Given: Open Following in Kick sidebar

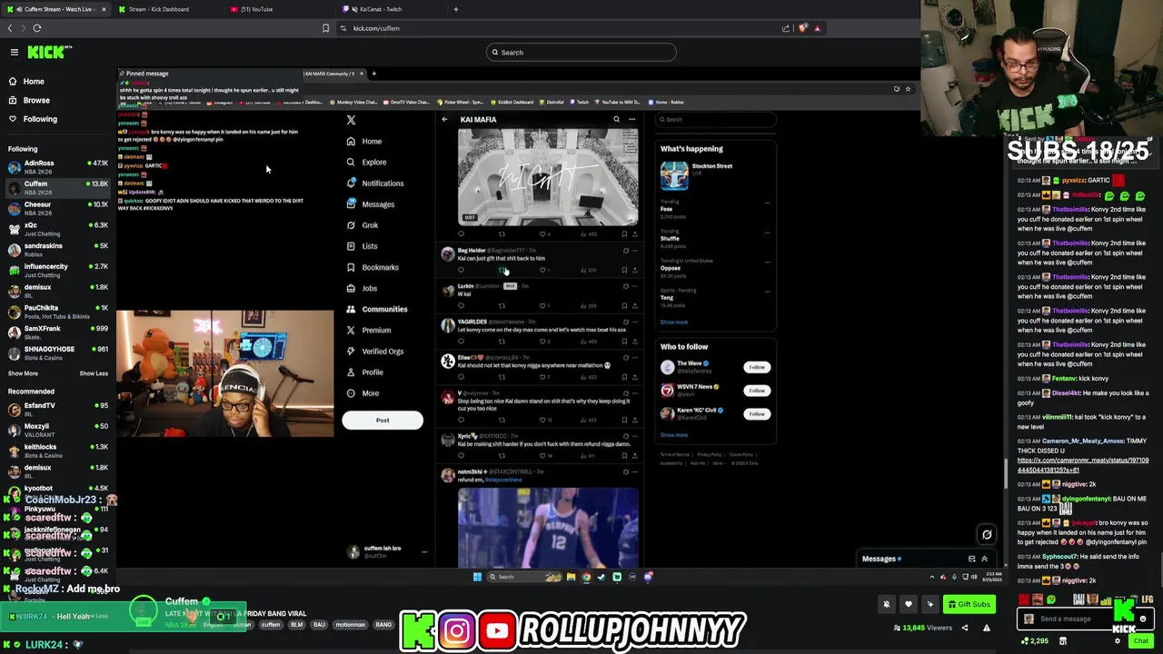Looking at the screenshot, I should pyautogui.click(x=40, y=119).
